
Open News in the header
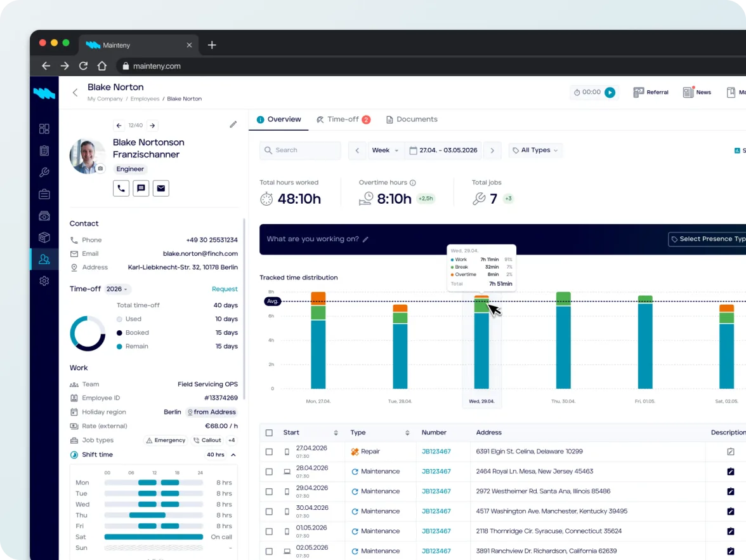tap(697, 93)
